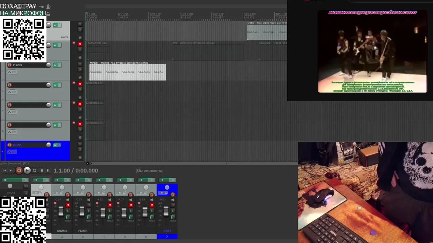
Task: Start playback with the transport play button
Action: (27, 171)
